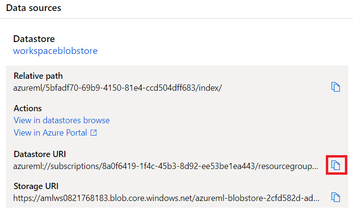Click the Actions label
The image size is (353, 211).
pos(28,108)
